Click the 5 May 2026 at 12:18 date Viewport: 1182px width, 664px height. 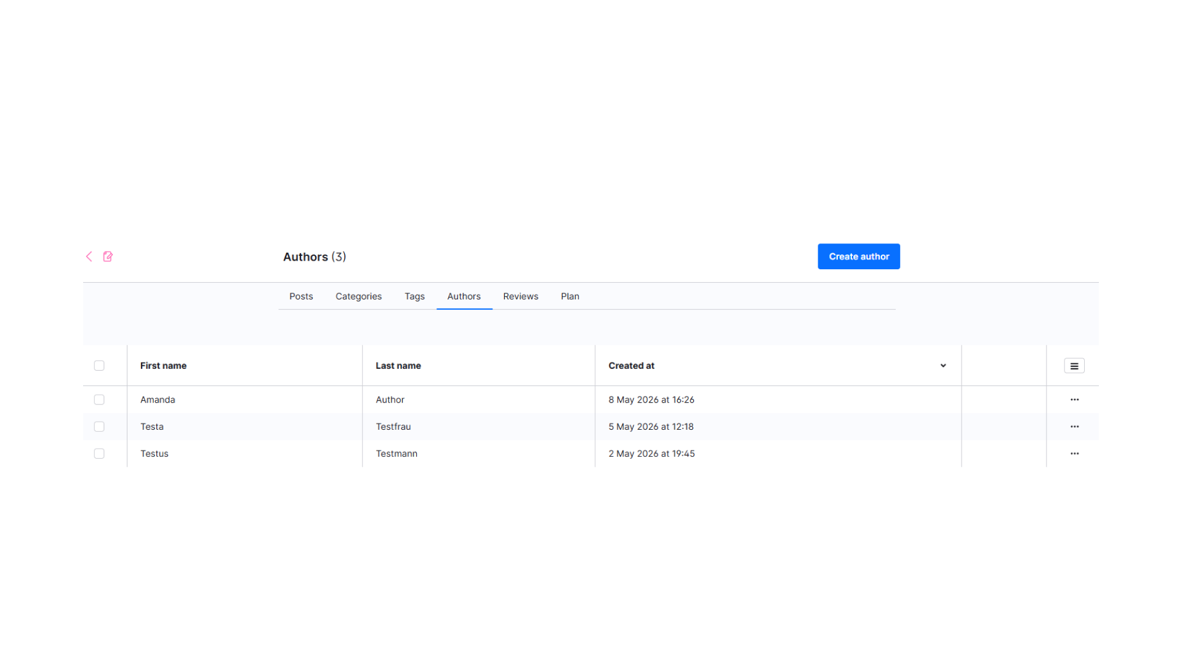pyautogui.click(x=651, y=427)
